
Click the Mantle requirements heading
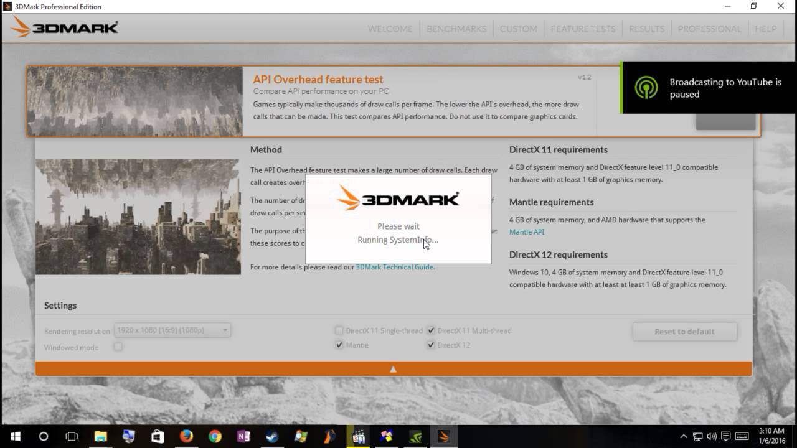tap(552, 202)
